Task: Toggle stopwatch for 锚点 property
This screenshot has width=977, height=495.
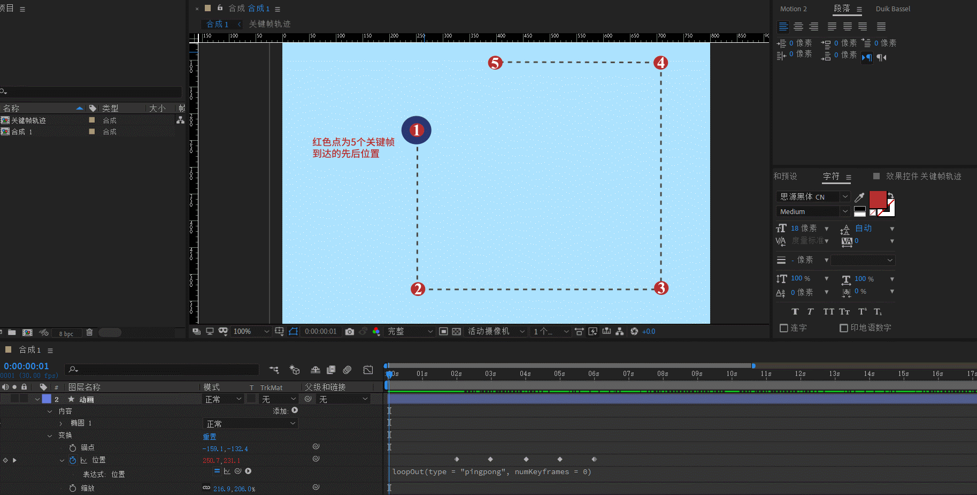Action: [x=73, y=448]
